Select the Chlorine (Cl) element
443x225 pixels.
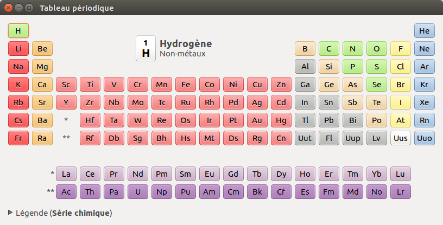coord(400,67)
